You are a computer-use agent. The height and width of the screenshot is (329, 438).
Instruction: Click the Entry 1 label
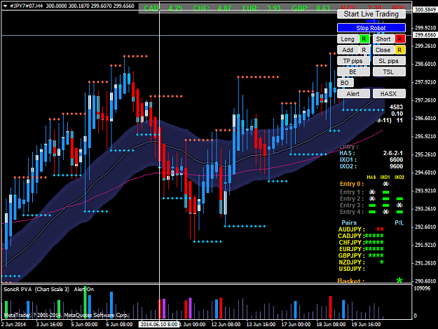coord(352,192)
